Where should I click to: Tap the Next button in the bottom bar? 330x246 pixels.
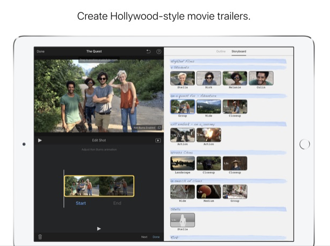(144, 236)
